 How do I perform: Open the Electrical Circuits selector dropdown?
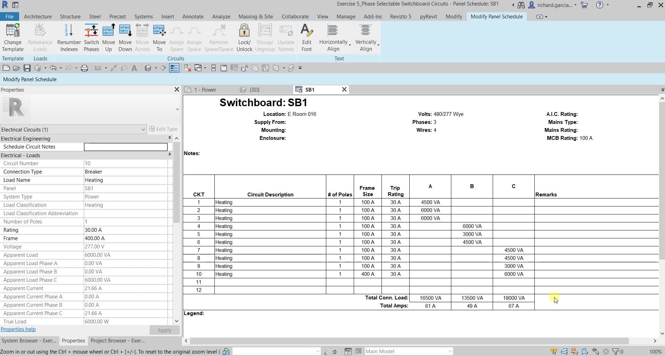143,129
